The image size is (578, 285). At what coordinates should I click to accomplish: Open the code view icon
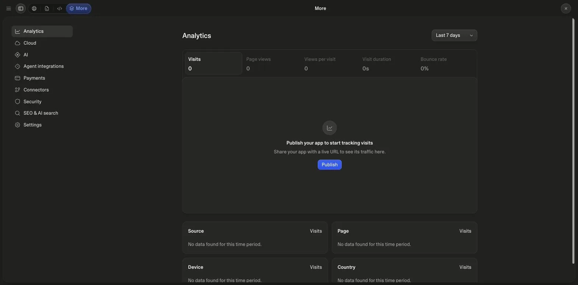59,8
